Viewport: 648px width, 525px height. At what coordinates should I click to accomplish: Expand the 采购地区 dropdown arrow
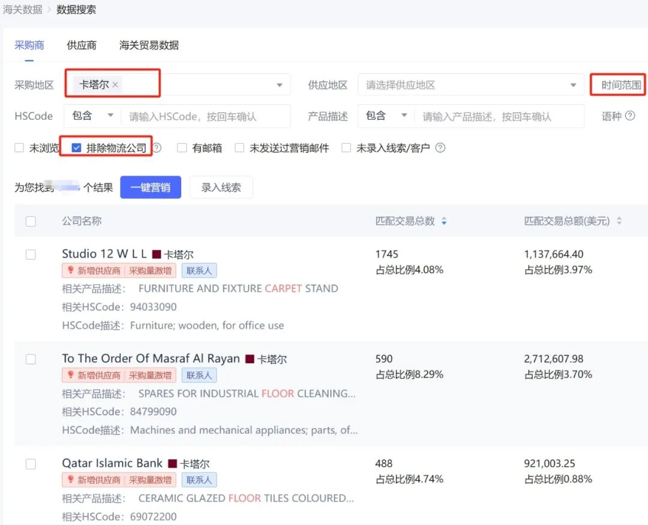click(279, 85)
